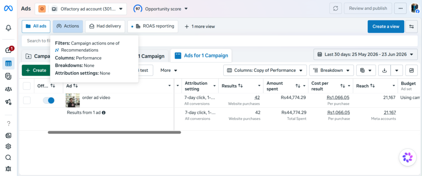
Task: Open the three-dots more options button
Action: (x=401, y=8)
